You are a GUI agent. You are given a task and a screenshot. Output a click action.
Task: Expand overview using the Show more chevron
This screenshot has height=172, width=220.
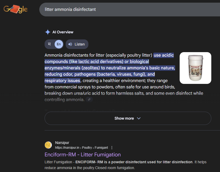pyautogui.click(x=139, y=118)
